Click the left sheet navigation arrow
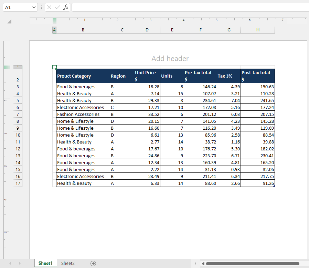The height and width of the screenshot is (268, 309). tap(10, 263)
